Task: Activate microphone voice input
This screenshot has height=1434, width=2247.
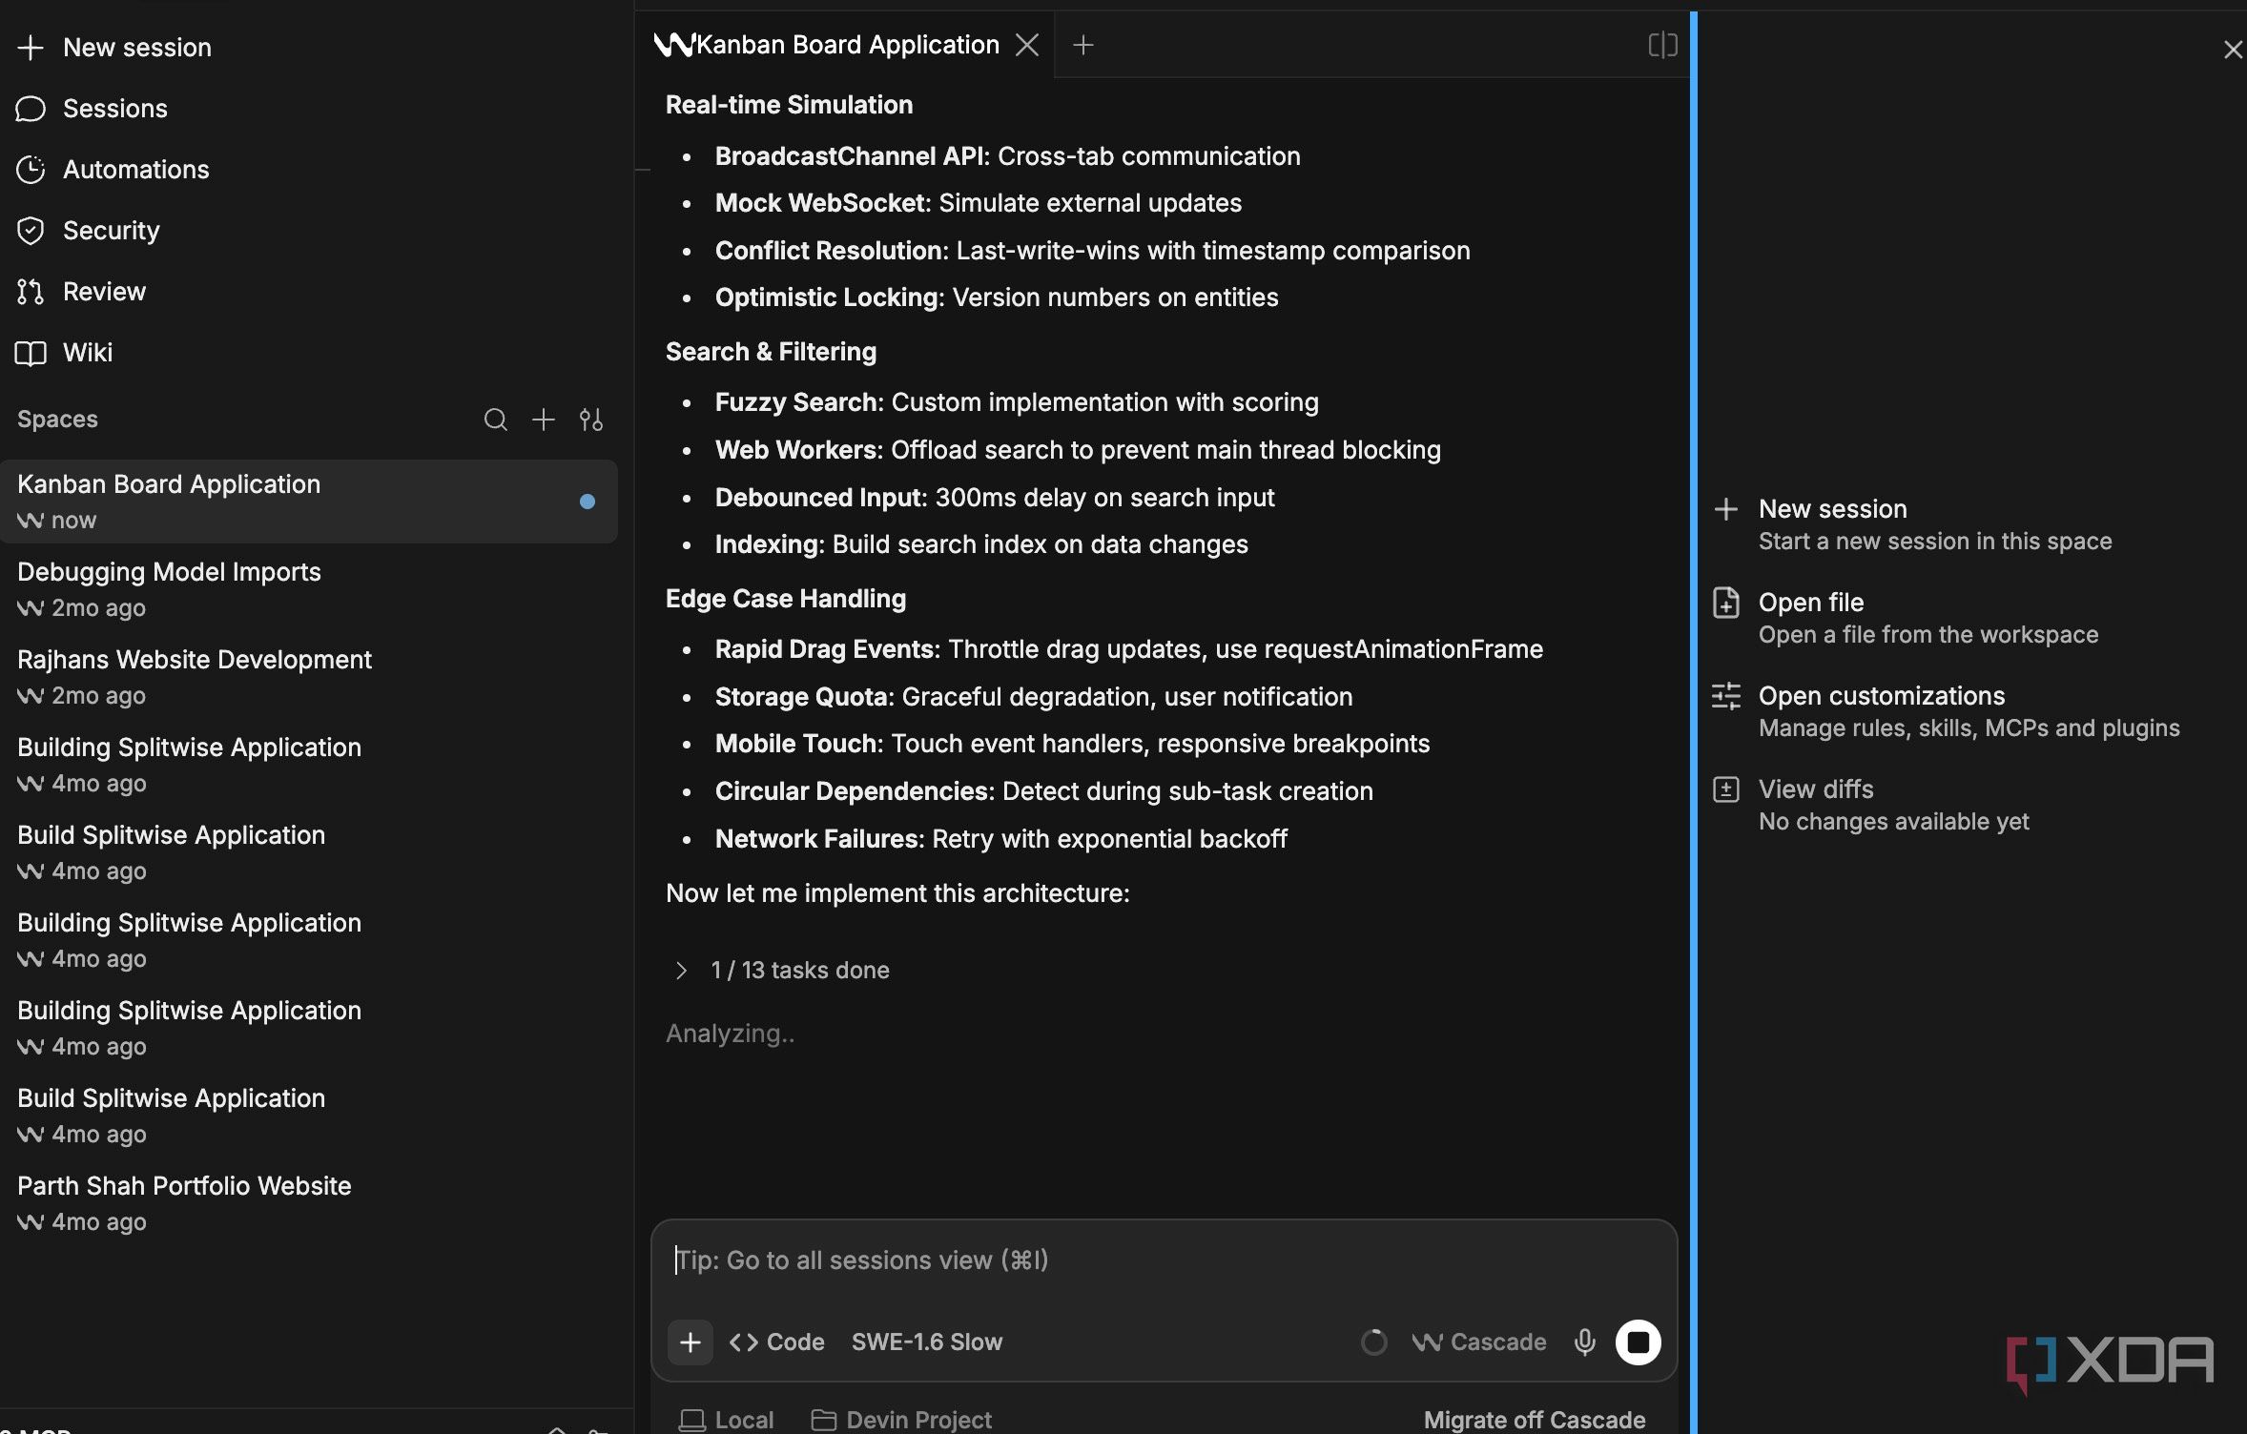Action: pos(1585,1342)
